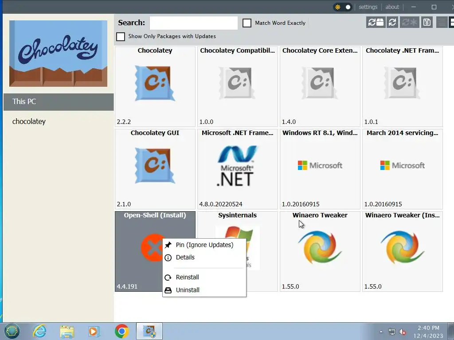Viewport: 454px width, 340px height.
Task: Choose Details from context menu
Action: (204, 257)
